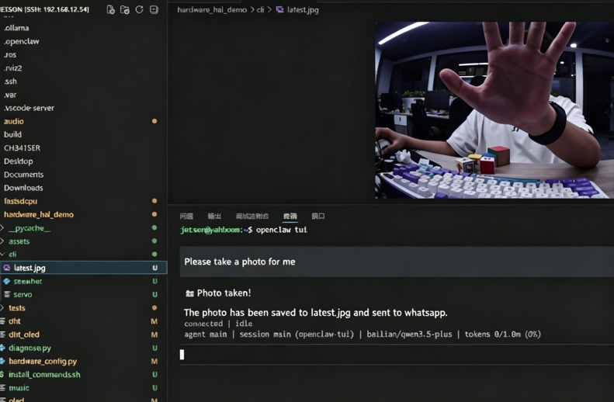Collapse all folders in Explorer

[x=154, y=9]
